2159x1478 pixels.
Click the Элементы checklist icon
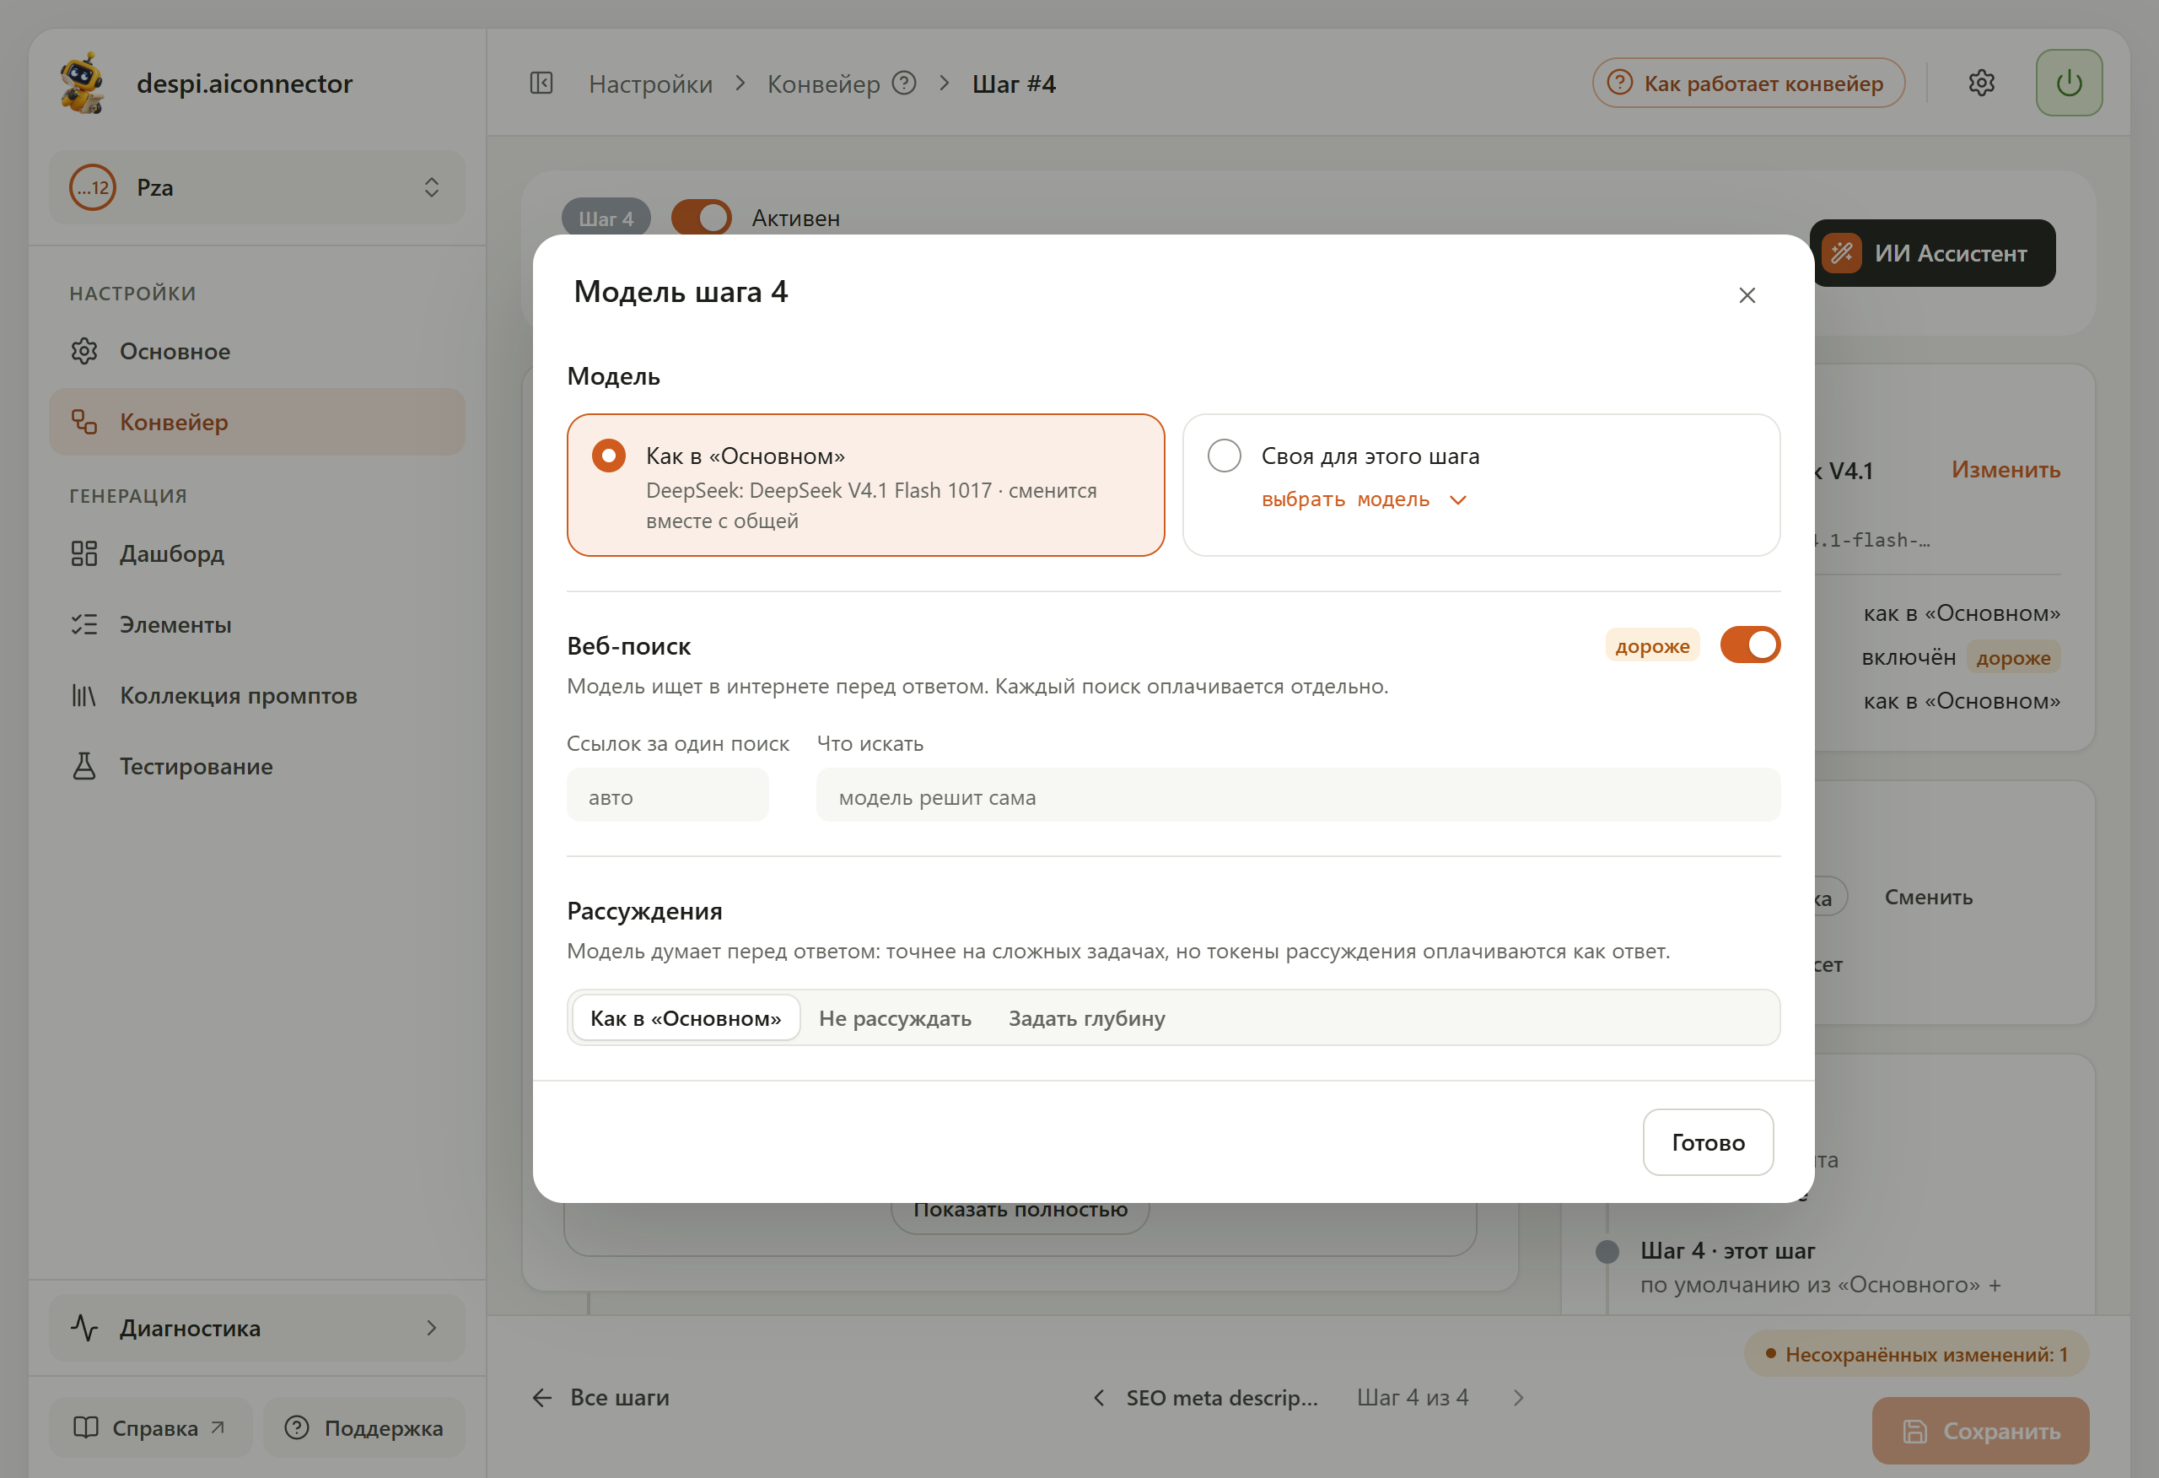pyautogui.click(x=84, y=624)
